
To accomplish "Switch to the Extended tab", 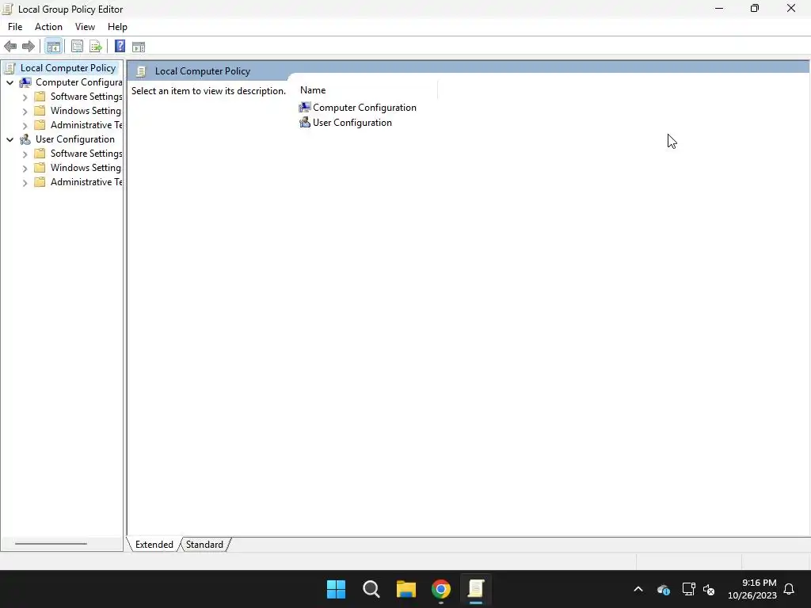I will (x=154, y=545).
